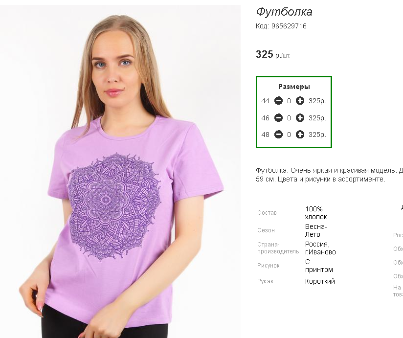Click quantity value for size 46
Screen dimensions: 403x338
(289, 118)
